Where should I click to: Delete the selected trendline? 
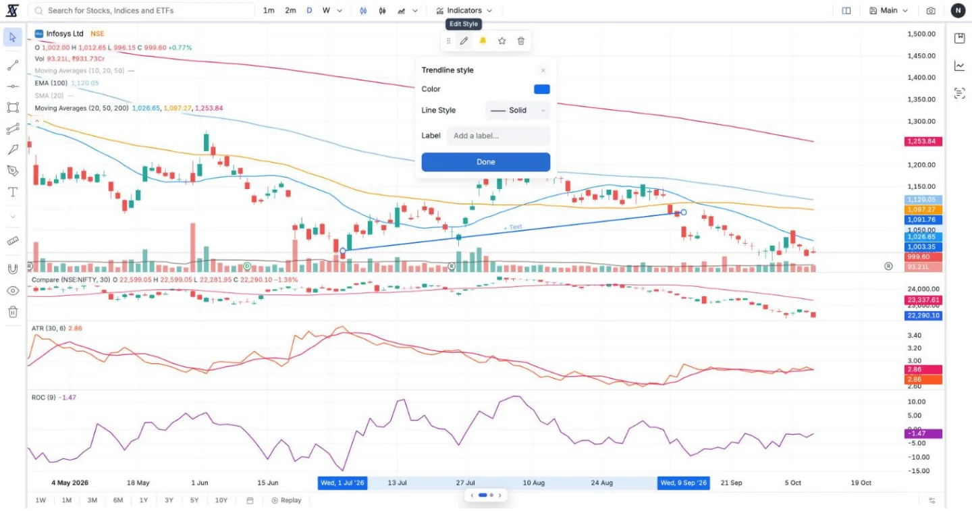click(x=521, y=41)
